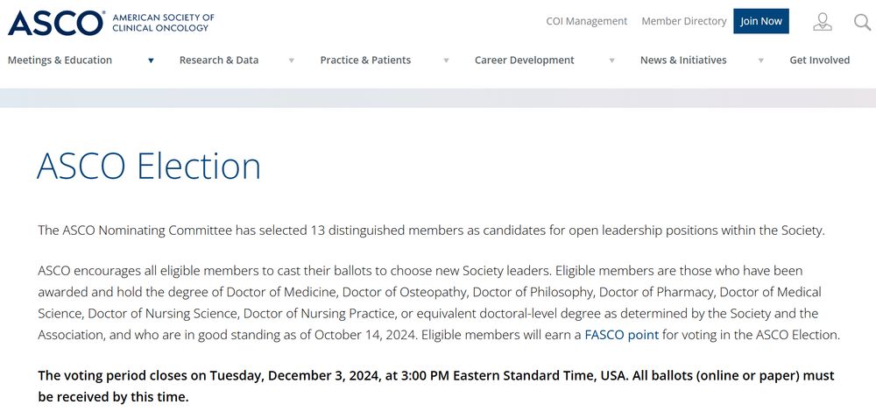Open the Practice & Patients menu
Image resolution: width=876 pixels, height=419 pixels.
[x=365, y=60]
